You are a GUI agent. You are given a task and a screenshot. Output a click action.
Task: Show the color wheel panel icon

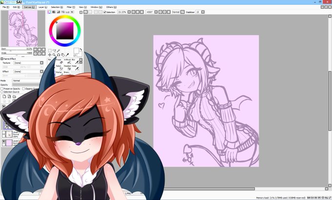[49, 12]
